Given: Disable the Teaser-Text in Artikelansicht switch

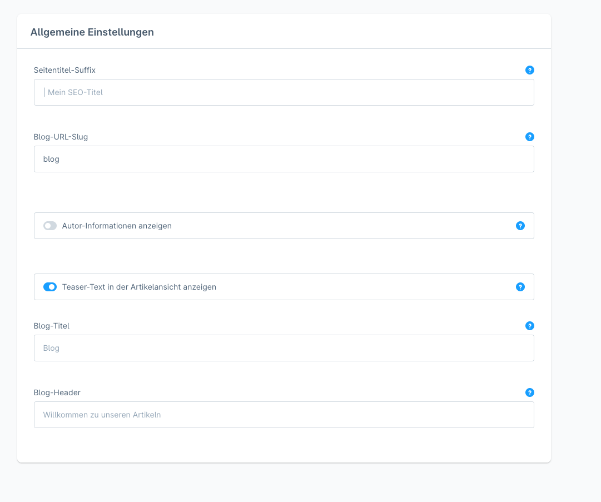Looking at the screenshot, I should pyautogui.click(x=50, y=287).
